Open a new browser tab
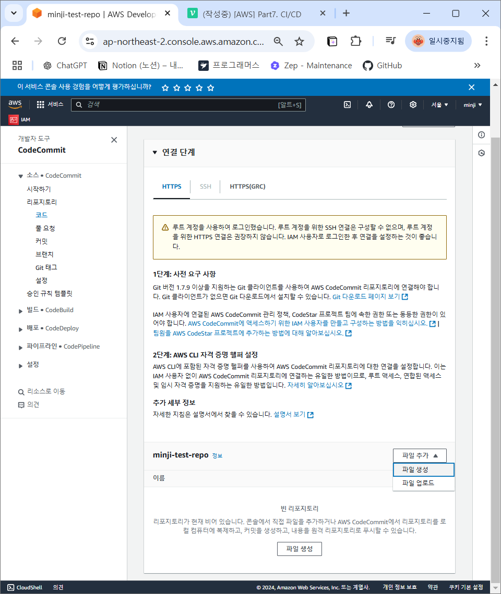501x594 pixels. 346,13
